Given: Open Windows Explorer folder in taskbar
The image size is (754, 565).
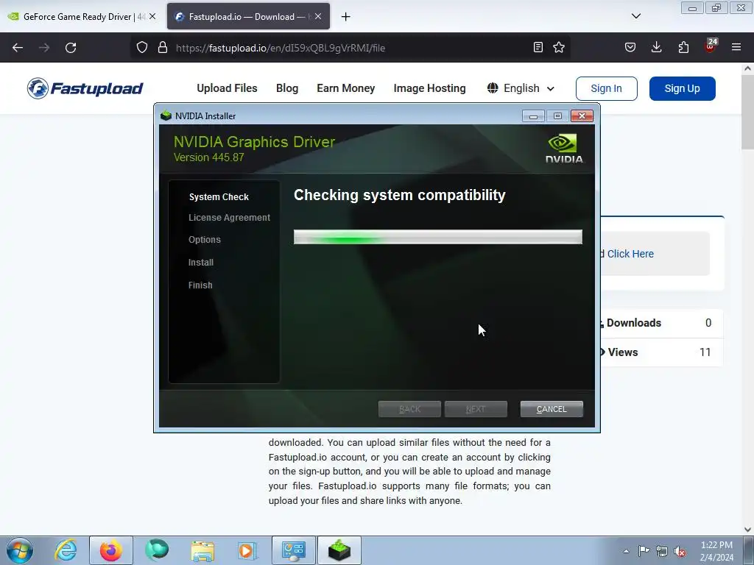Looking at the screenshot, I should point(202,550).
